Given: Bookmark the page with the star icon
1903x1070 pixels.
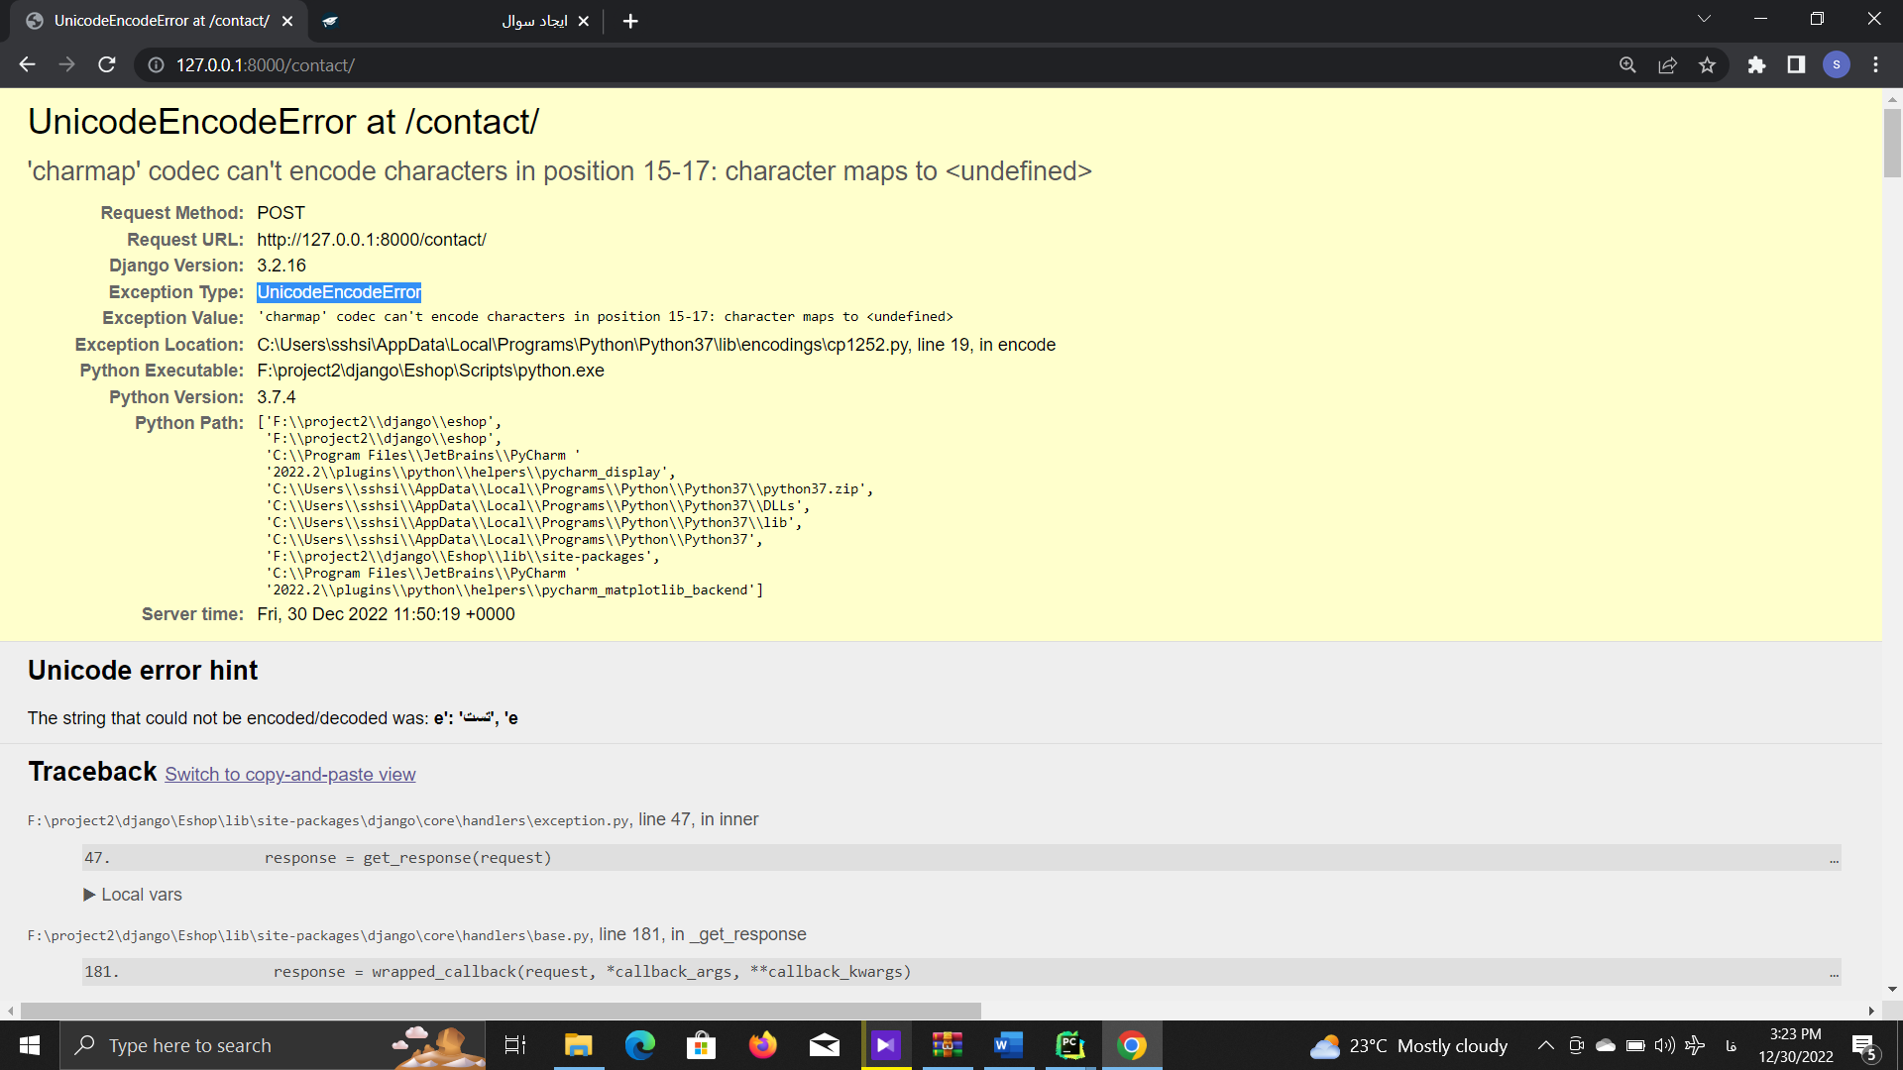Looking at the screenshot, I should pyautogui.click(x=1708, y=64).
